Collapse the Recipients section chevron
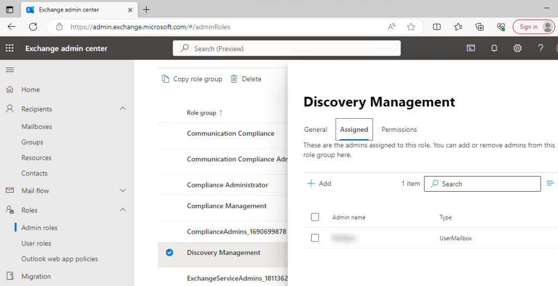 123,108
